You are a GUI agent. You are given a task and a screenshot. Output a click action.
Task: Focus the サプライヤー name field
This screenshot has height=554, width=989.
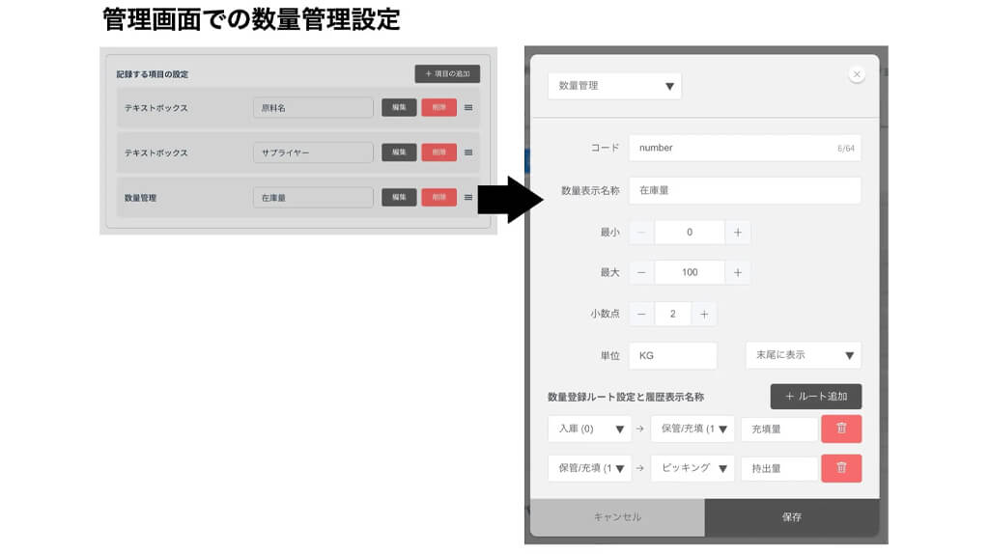(x=313, y=152)
